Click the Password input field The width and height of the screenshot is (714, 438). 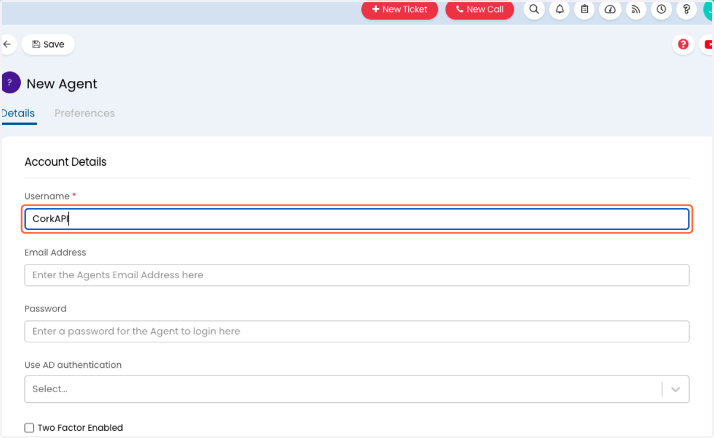[x=357, y=332]
